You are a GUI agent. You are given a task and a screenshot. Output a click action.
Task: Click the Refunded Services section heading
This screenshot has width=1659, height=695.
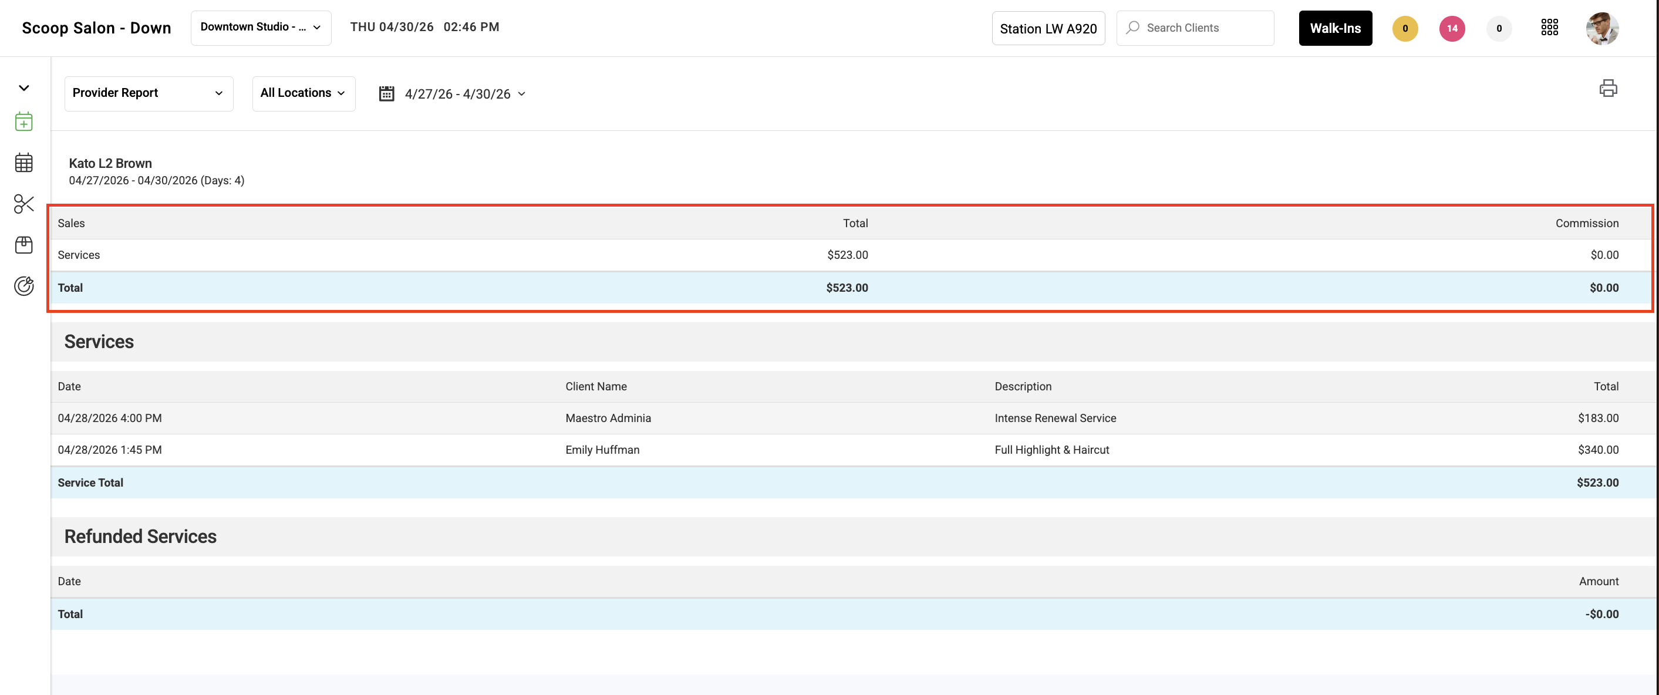[x=140, y=537]
